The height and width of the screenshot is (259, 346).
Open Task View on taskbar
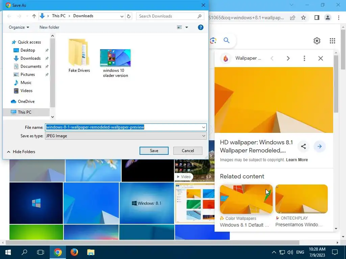[41, 252]
